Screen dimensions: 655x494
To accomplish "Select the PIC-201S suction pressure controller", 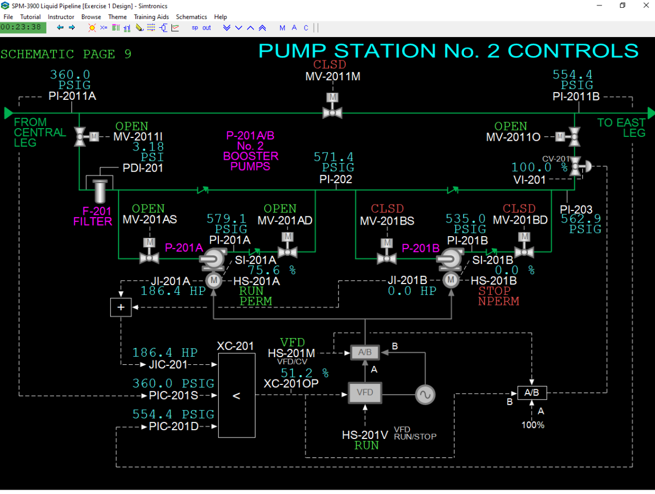I will click(174, 395).
